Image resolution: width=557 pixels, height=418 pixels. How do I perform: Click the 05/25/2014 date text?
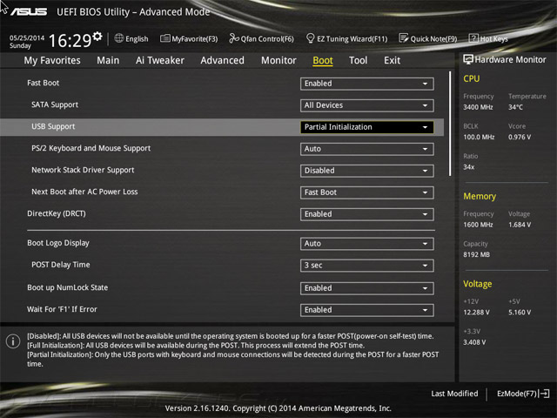[27, 37]
